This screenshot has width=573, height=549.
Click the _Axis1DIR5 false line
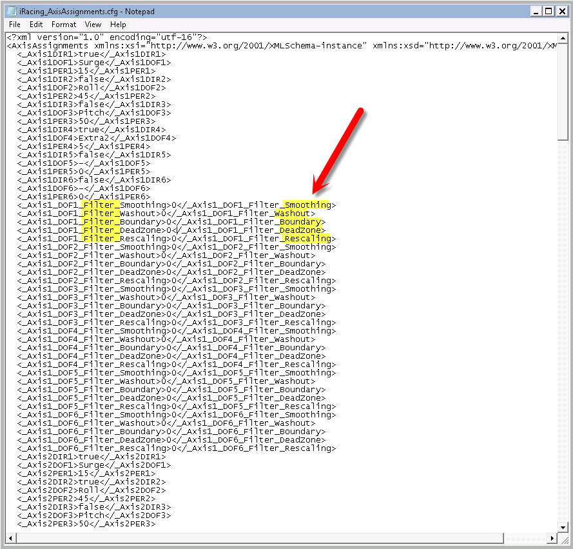coord(94,155)
